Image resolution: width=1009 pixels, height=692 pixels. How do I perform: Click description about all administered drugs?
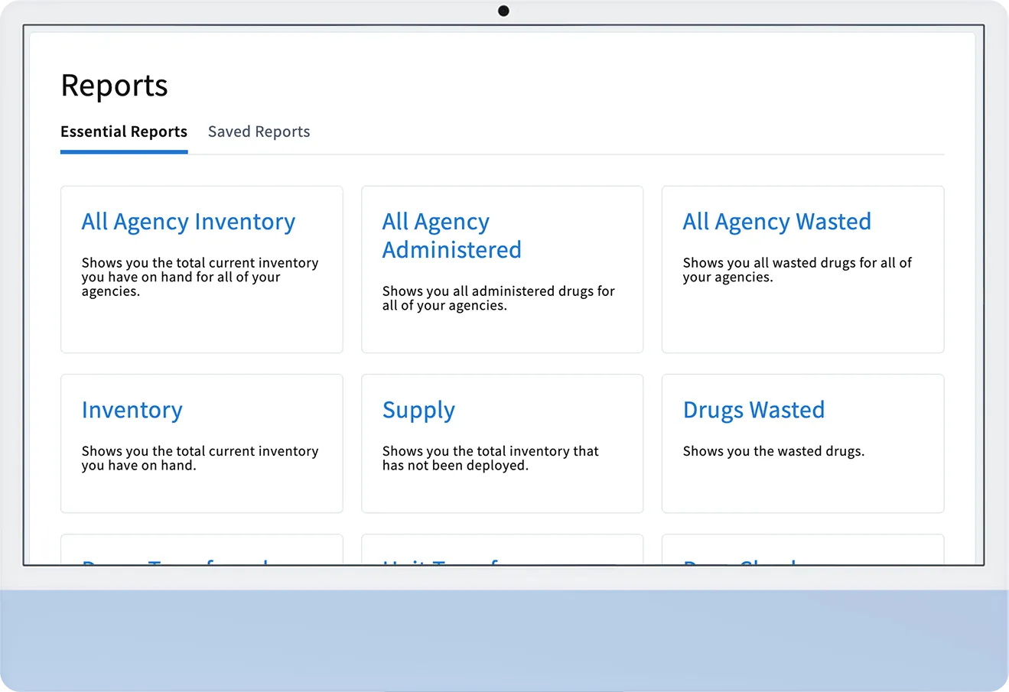pos(498,298)
